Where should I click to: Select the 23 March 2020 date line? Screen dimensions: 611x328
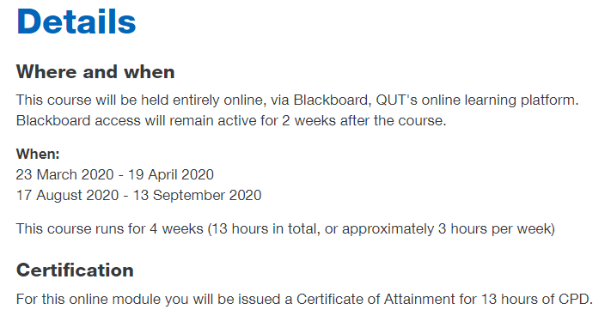(x=115, y=174)
